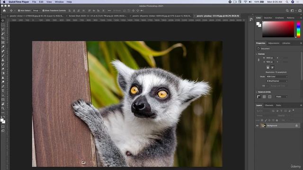The width and height of the screenshot is (303, 170).
Task: Open the Color panel options menu
Action: click(x=301, y=18)
